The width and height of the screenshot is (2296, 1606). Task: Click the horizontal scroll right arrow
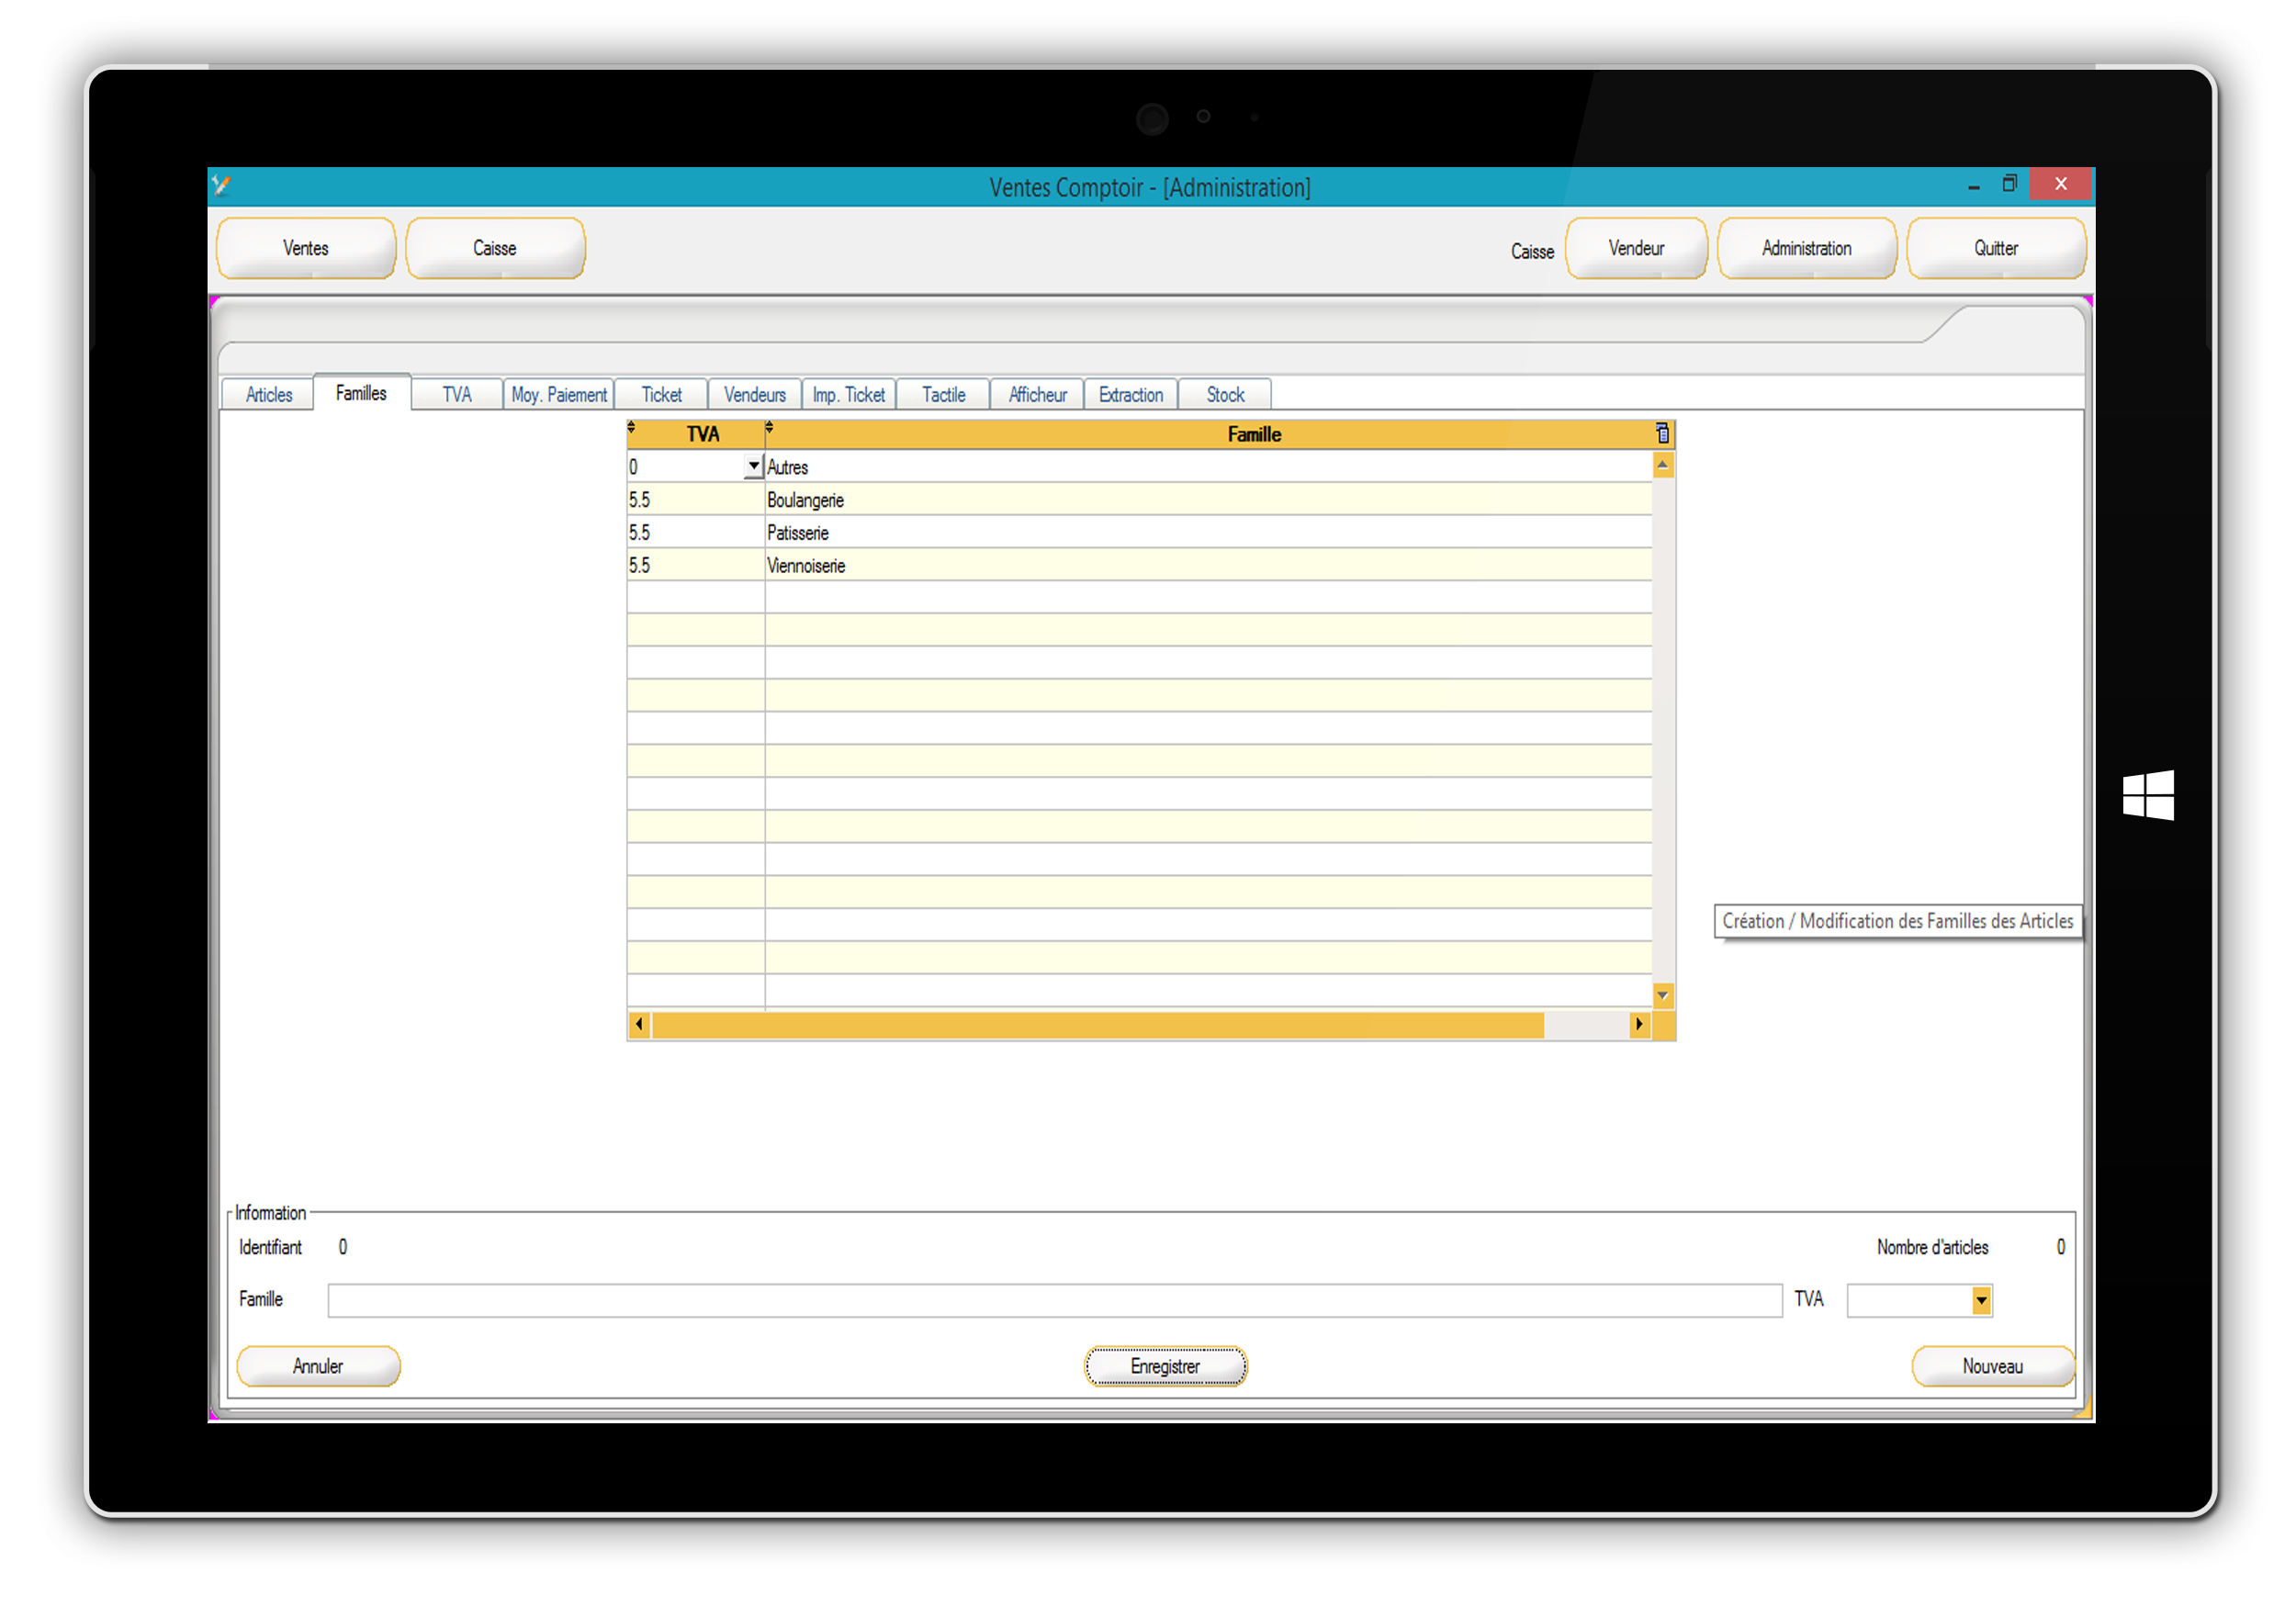coord(1638,1024)
